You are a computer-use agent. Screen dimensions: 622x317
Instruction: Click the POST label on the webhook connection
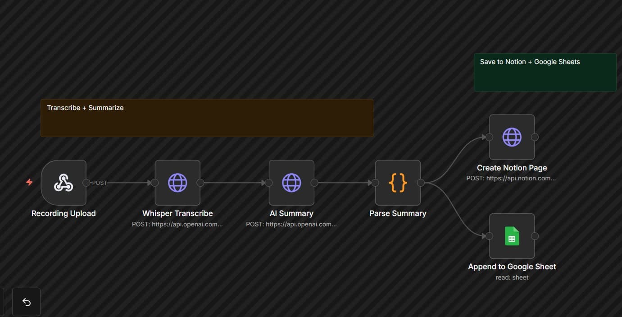click(x=100, y=183)
